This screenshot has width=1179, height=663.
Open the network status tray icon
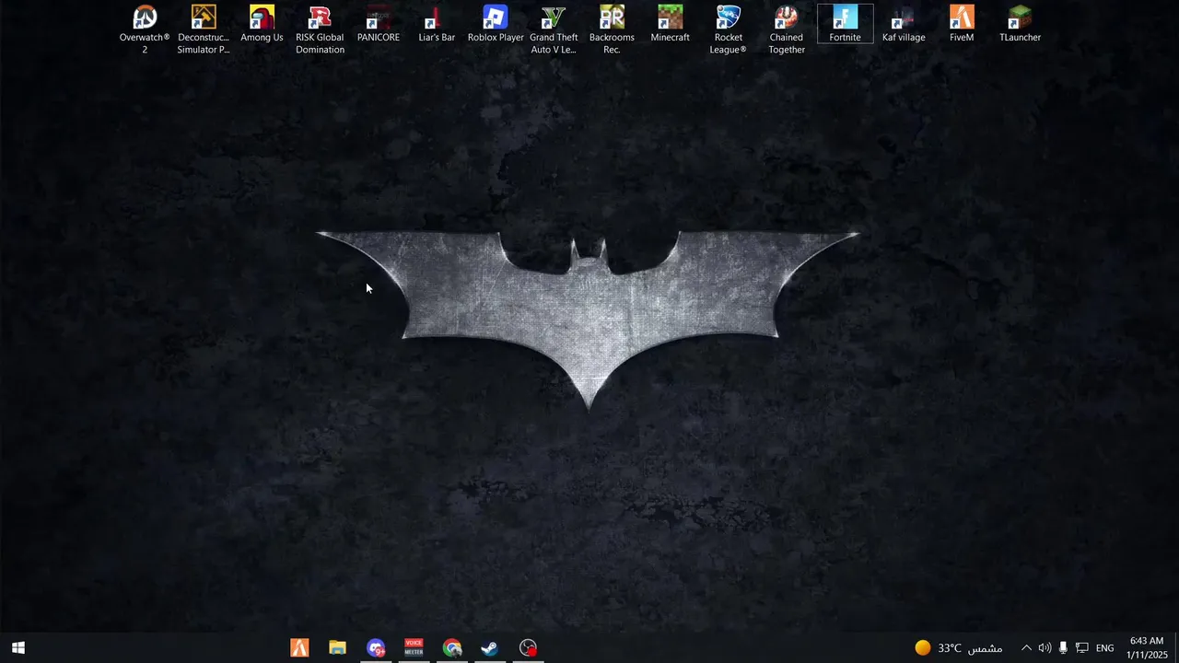point(1081,648)
